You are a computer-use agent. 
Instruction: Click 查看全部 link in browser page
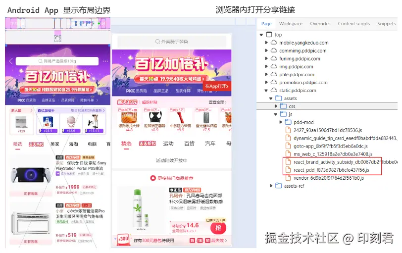coord(217,102)
